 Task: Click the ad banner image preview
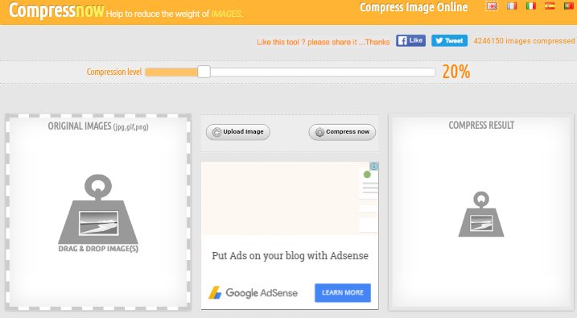click(x=290, y=198)
